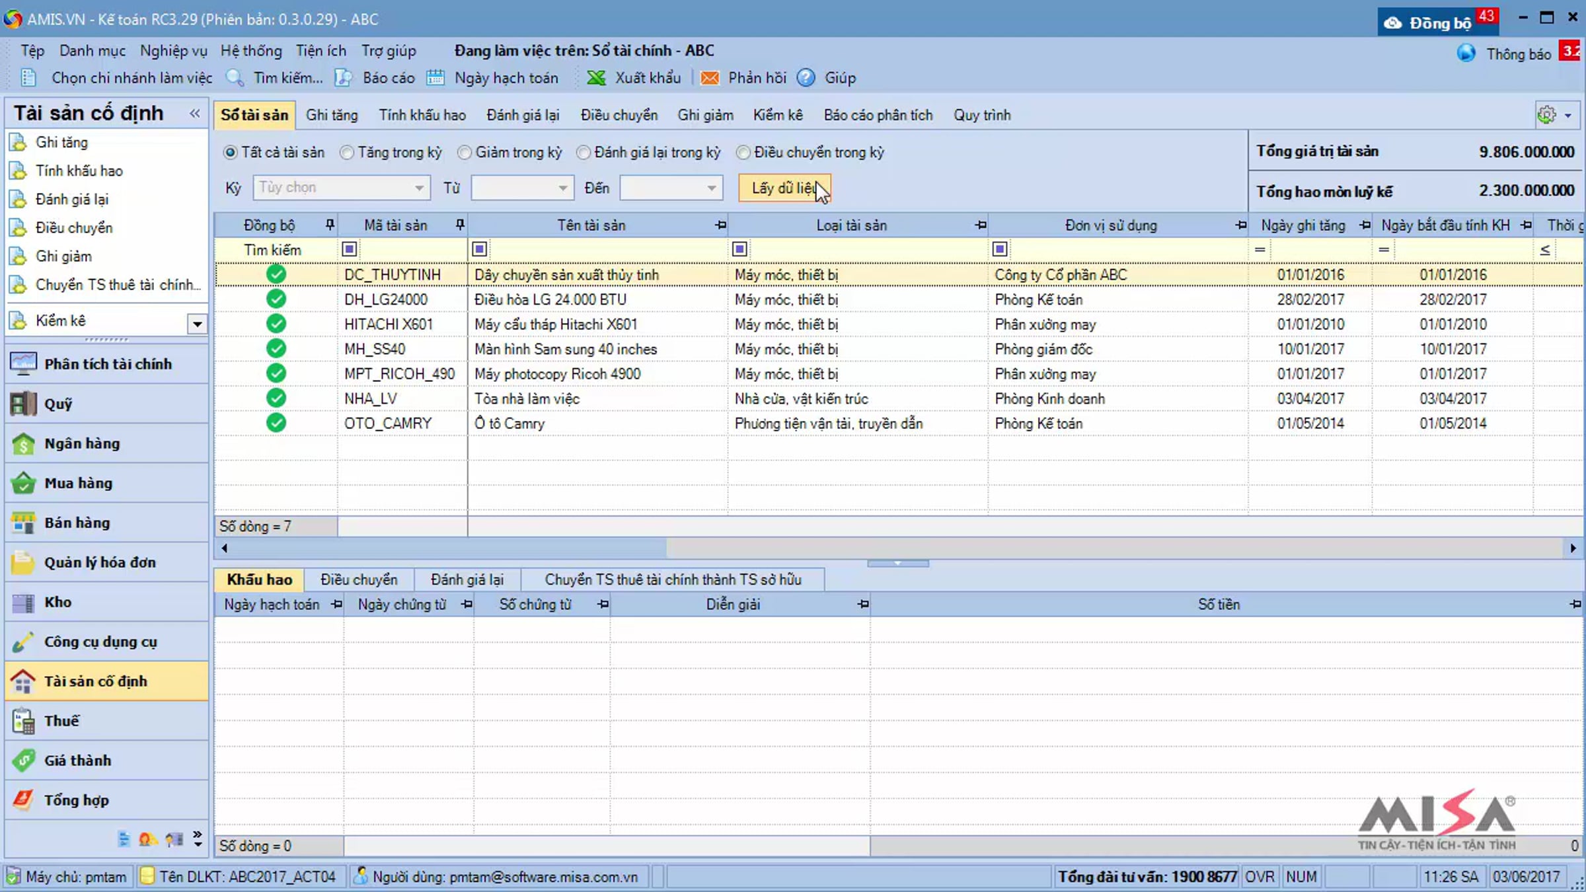1586x892 pixels.
Task: Switch to the Tính khấu hao tab
Action: point(422,115)
